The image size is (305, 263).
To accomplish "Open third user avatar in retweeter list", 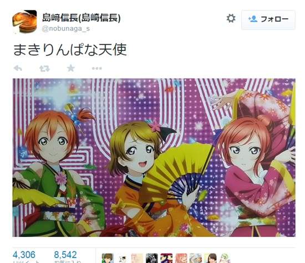I will pyautogui.click(x=137, y=259).
